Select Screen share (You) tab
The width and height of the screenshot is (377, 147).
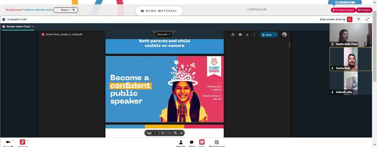coord(18,27)
